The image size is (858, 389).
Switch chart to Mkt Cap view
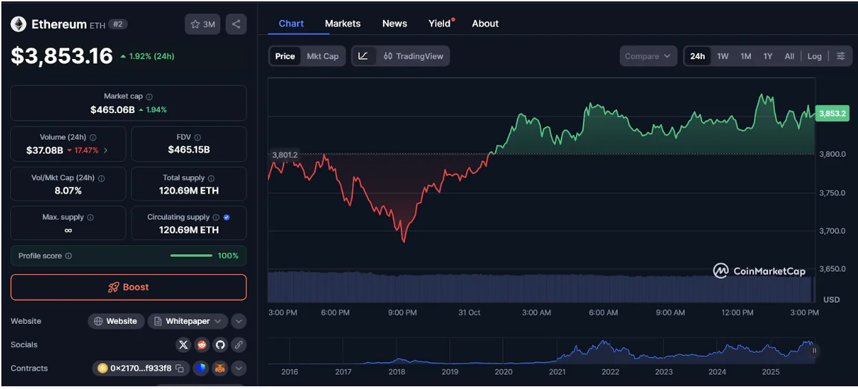pyautogui.click(x=323, y=56)
